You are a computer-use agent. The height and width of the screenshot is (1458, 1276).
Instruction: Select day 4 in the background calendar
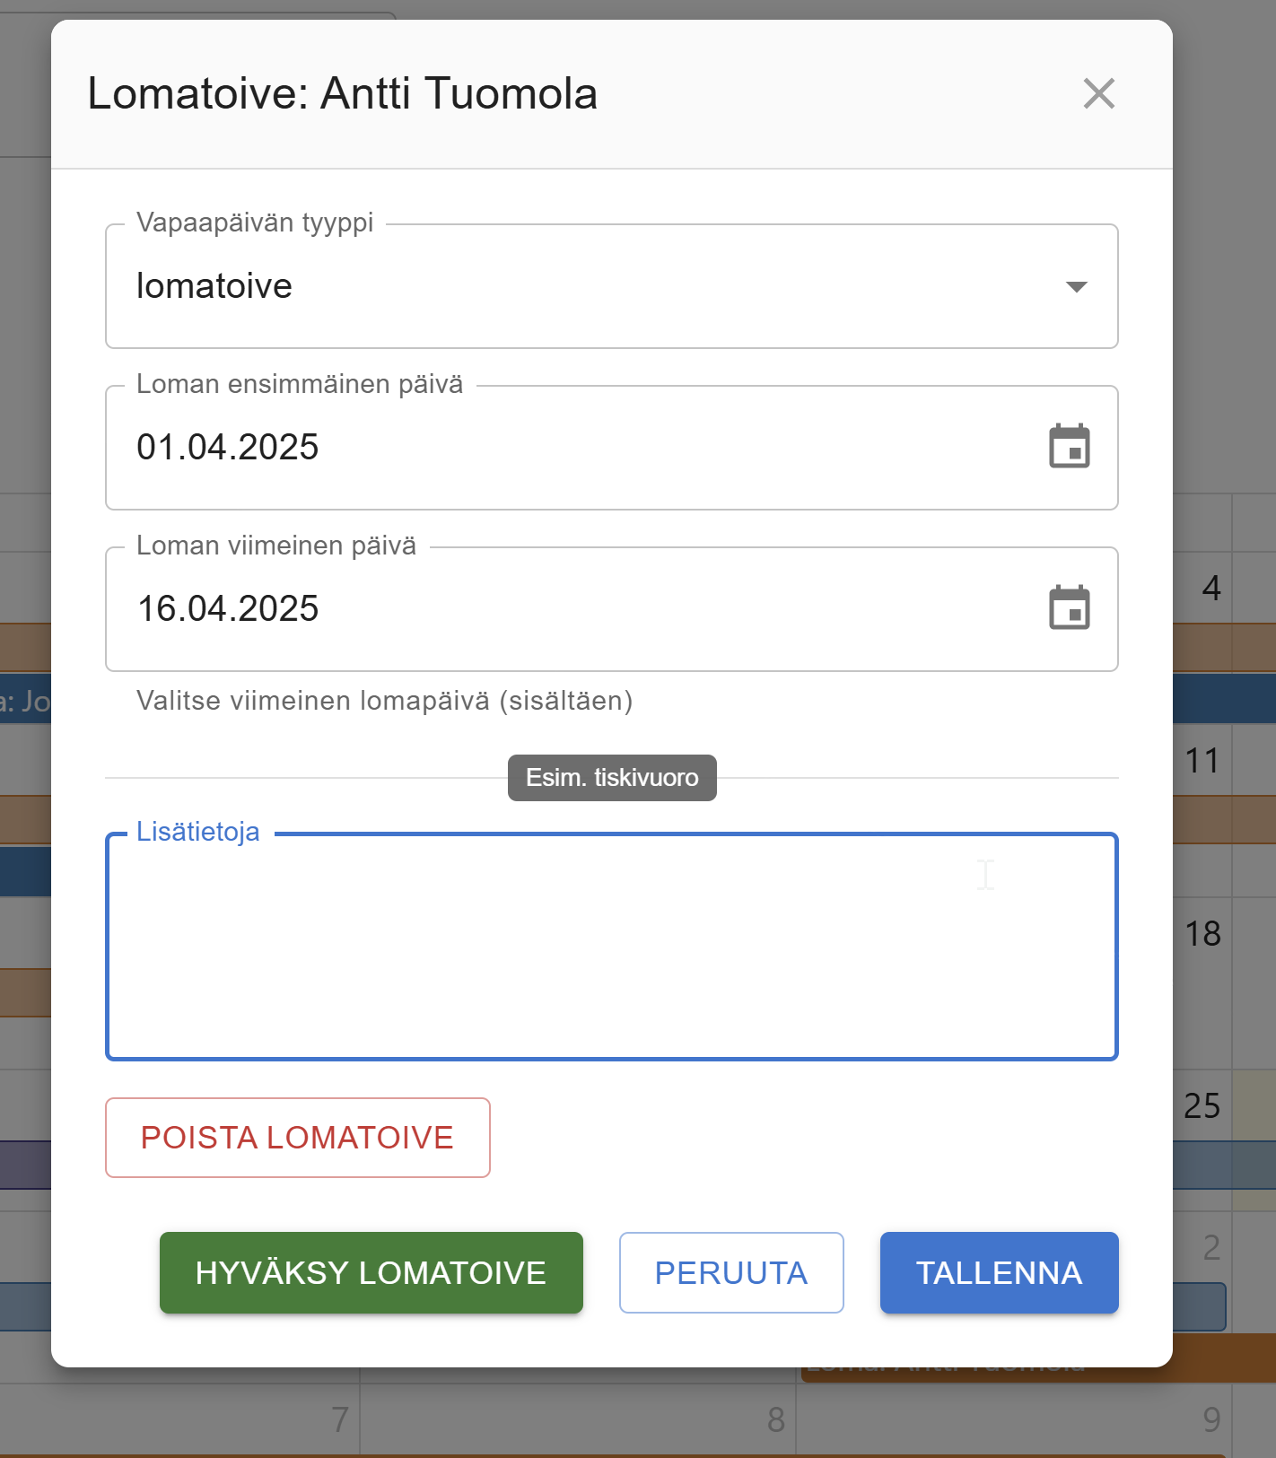coord(1211,589)
